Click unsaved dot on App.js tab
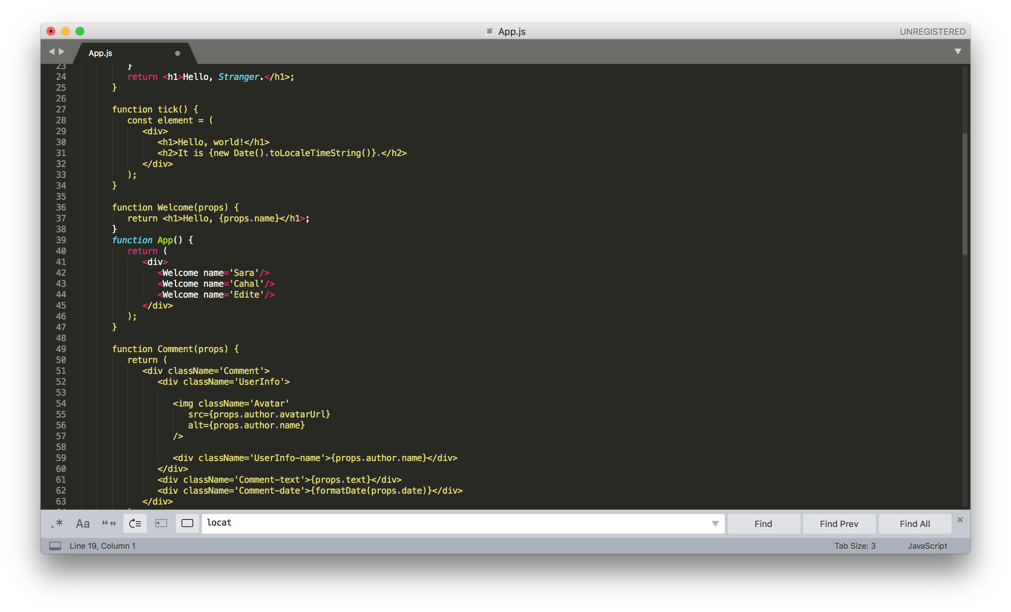This screenshot has height=612, width=1011. 177,53
